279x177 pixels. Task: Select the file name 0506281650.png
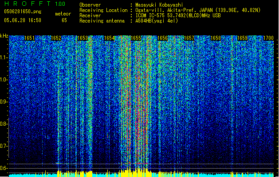[23, 12]
